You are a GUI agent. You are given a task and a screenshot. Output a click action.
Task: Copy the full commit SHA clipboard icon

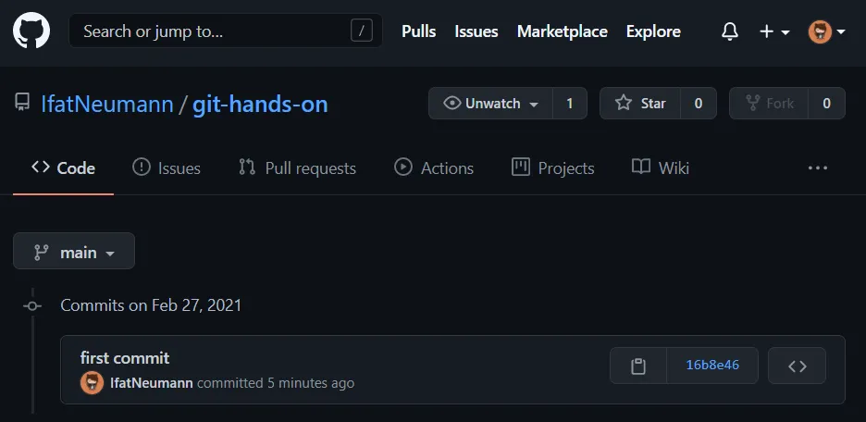click(x=638, y=366)
